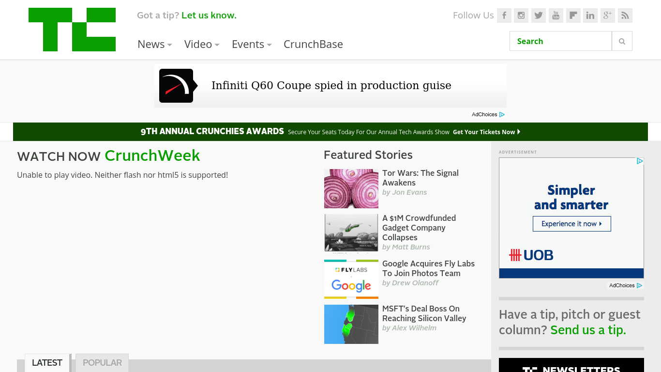Open the CrunchWeek video link

(152, 155)
